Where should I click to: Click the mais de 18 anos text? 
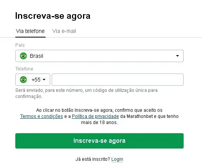[x=99, y=123]
